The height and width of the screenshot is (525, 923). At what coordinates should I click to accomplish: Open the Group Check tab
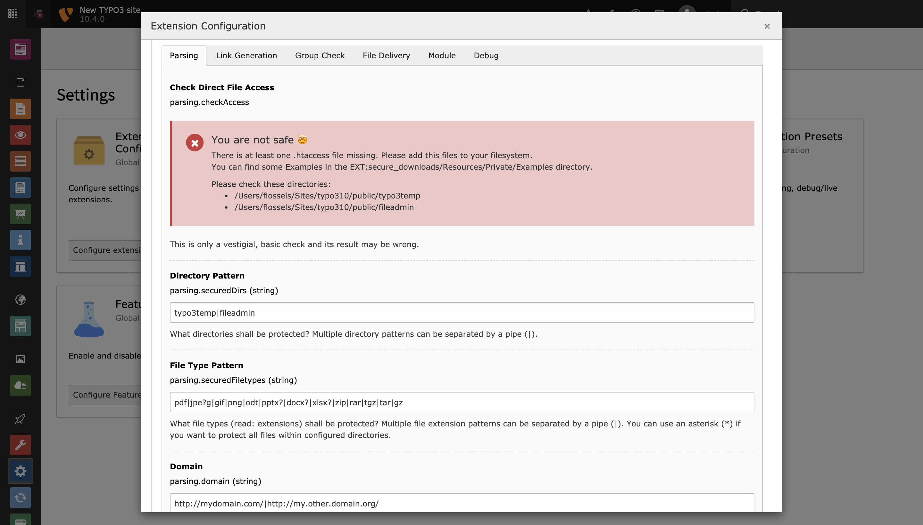tap(320, 55)
